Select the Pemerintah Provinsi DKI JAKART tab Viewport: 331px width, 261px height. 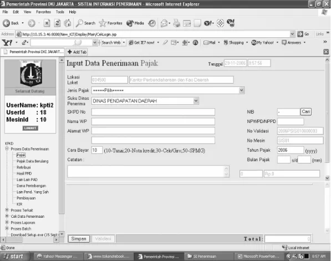point(33,52)
